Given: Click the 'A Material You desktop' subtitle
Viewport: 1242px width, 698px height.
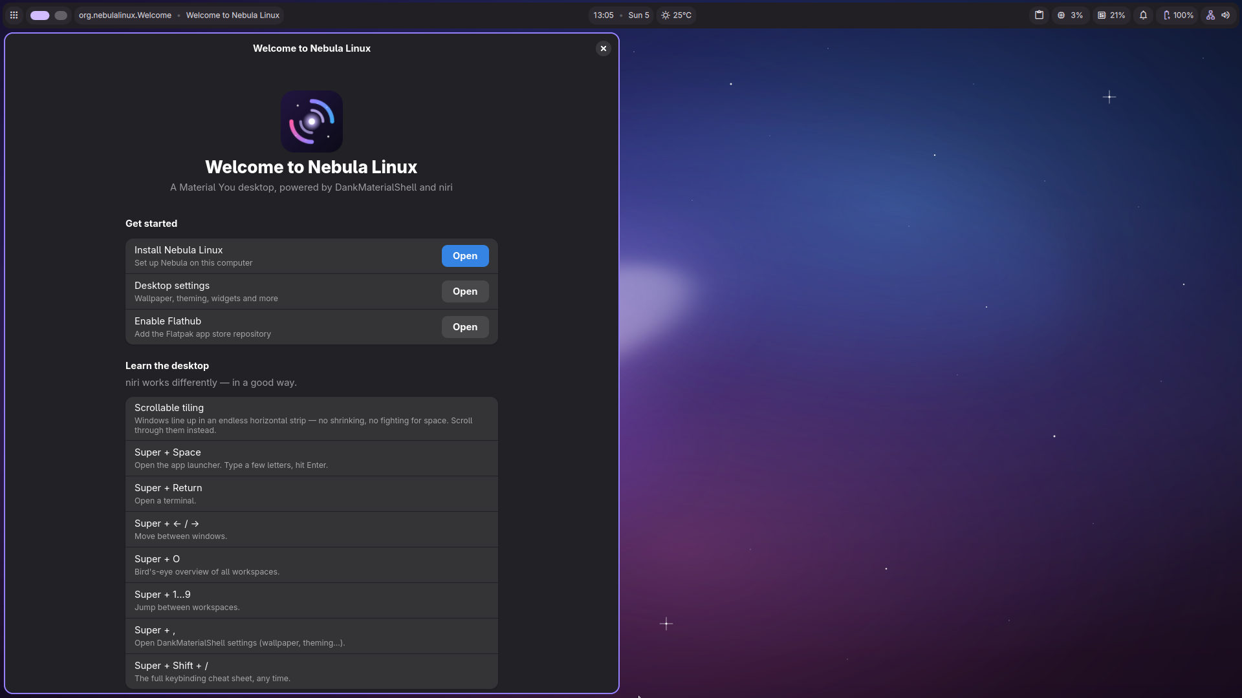Looking at the screenshot, I should pos(311,187).
